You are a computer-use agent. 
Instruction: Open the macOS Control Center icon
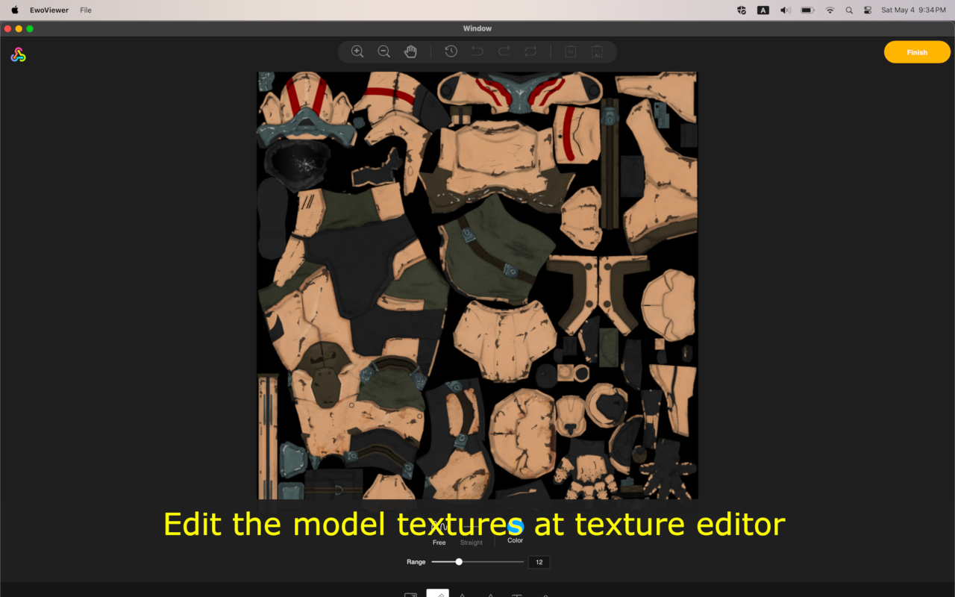(868, 10)
